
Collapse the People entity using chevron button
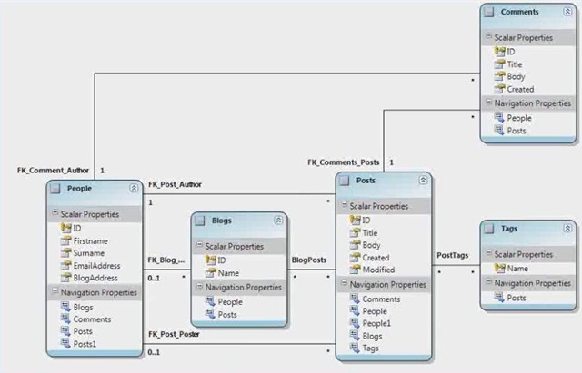[134, 188]
